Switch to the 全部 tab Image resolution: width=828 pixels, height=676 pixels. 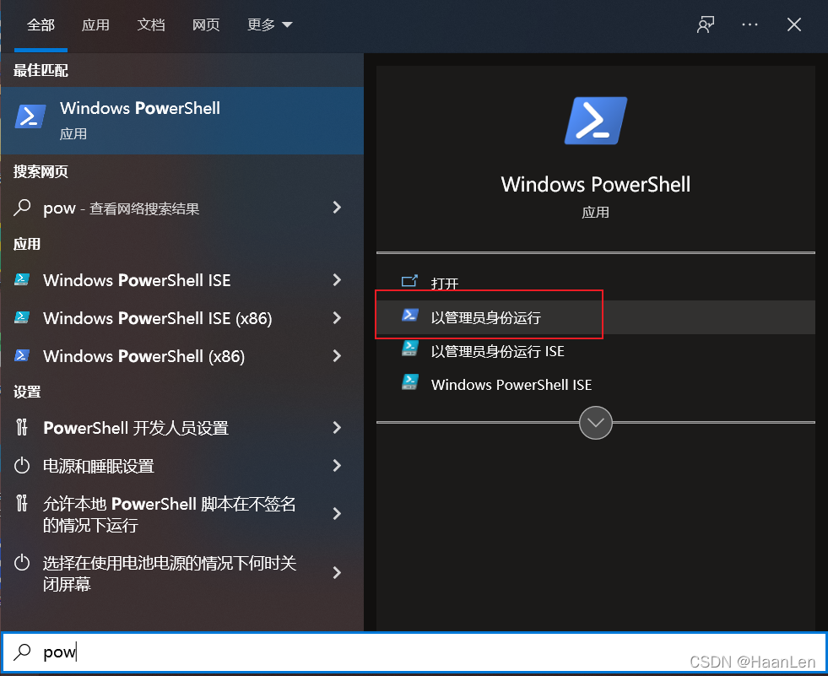click(x=41, y=24)
